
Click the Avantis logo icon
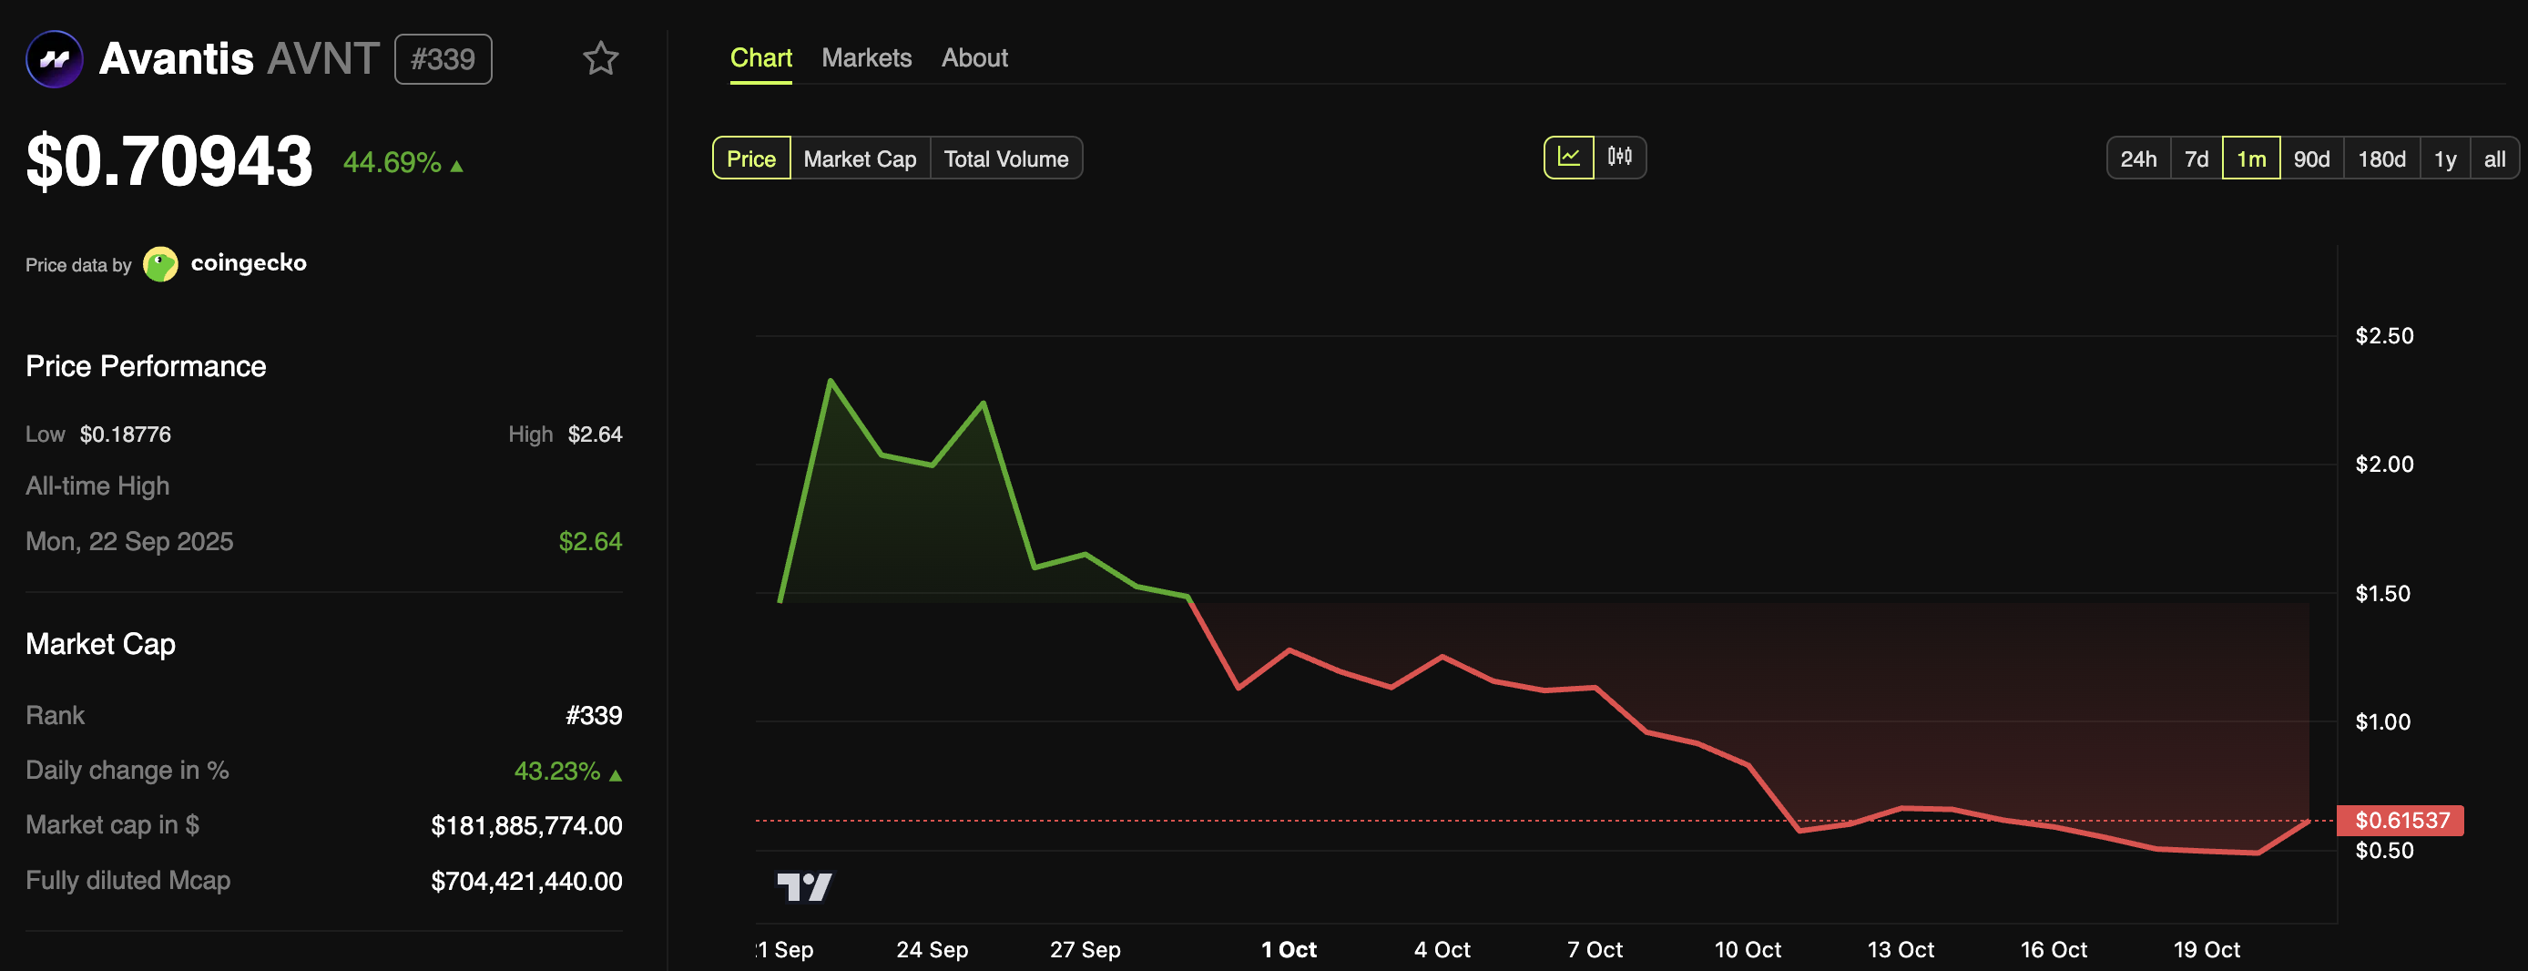(54, 59)
